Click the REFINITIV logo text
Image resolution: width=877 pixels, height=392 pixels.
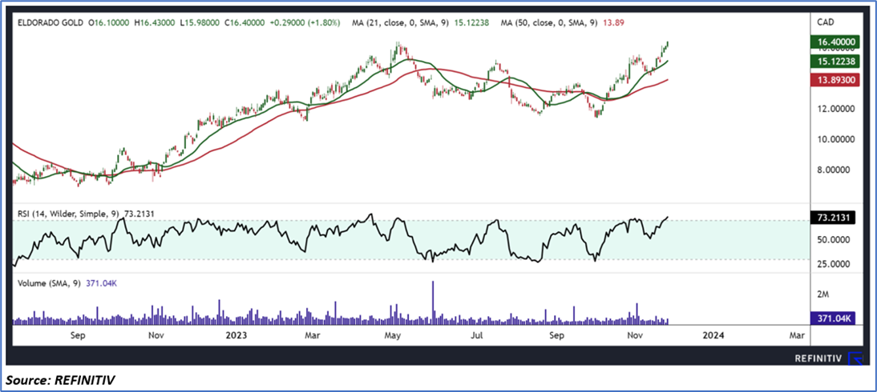coord(818,358)
